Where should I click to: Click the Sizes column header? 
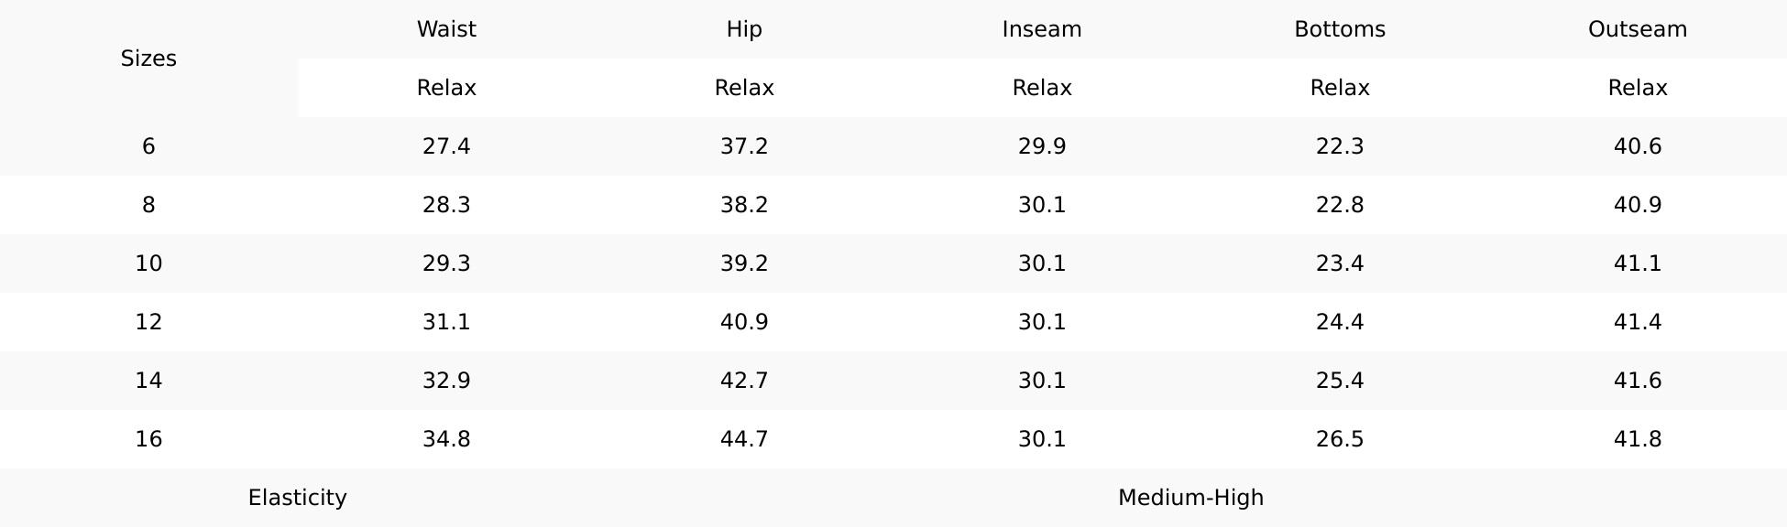tap(148, 59)
